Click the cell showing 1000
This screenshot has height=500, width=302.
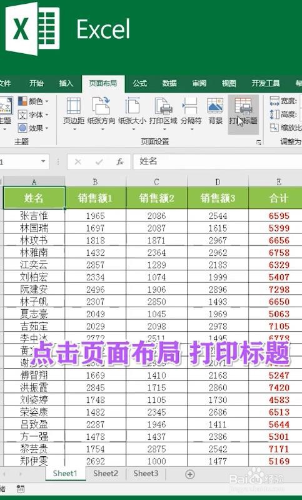(x=156, y=461)
